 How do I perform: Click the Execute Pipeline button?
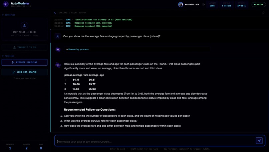[x=25, y=62]
